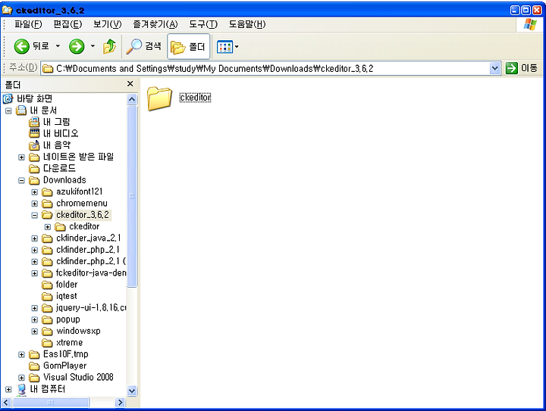Select My Music (내 음악) icon

click(34, 145)
